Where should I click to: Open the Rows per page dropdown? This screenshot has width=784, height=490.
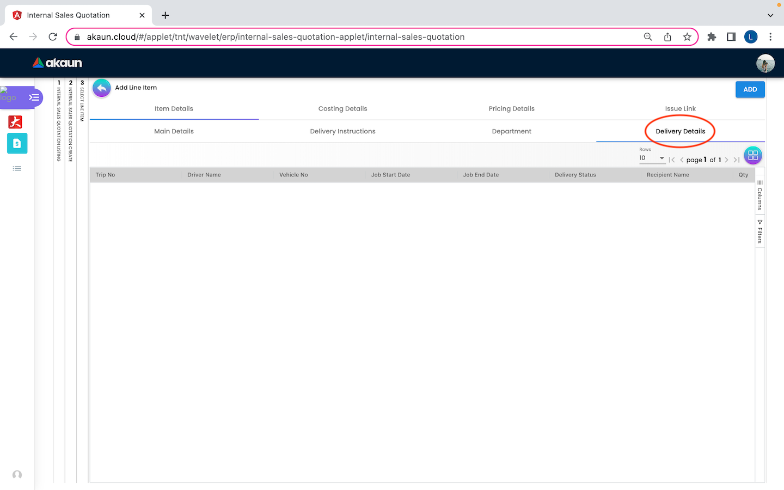tap(652, 158)
